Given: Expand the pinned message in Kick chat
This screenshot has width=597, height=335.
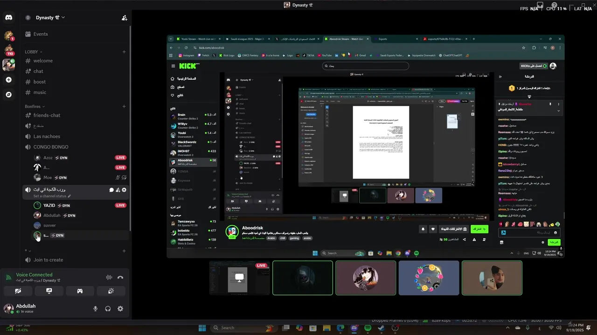Looking at the screenshot, I should 558,111.
